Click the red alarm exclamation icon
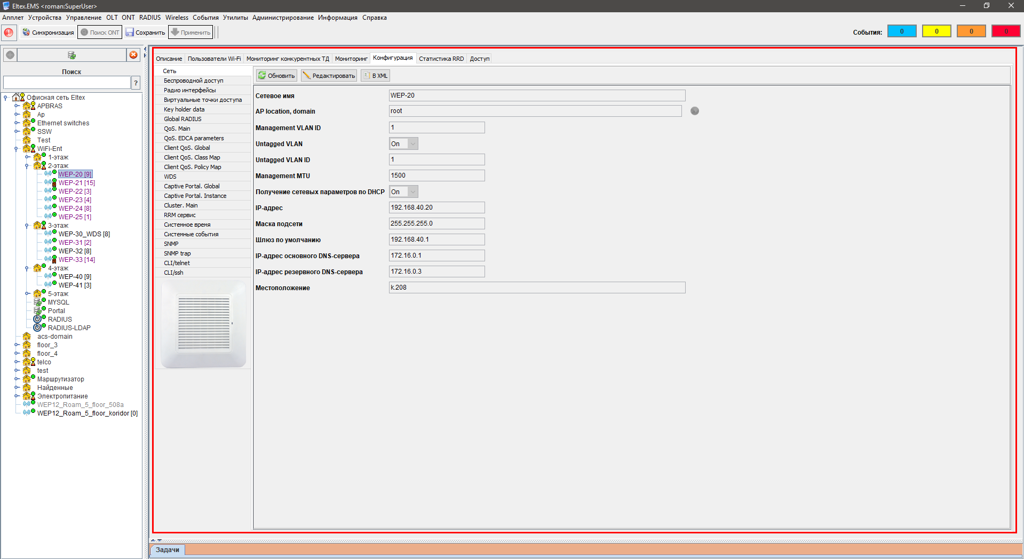 tap(9, 33)
